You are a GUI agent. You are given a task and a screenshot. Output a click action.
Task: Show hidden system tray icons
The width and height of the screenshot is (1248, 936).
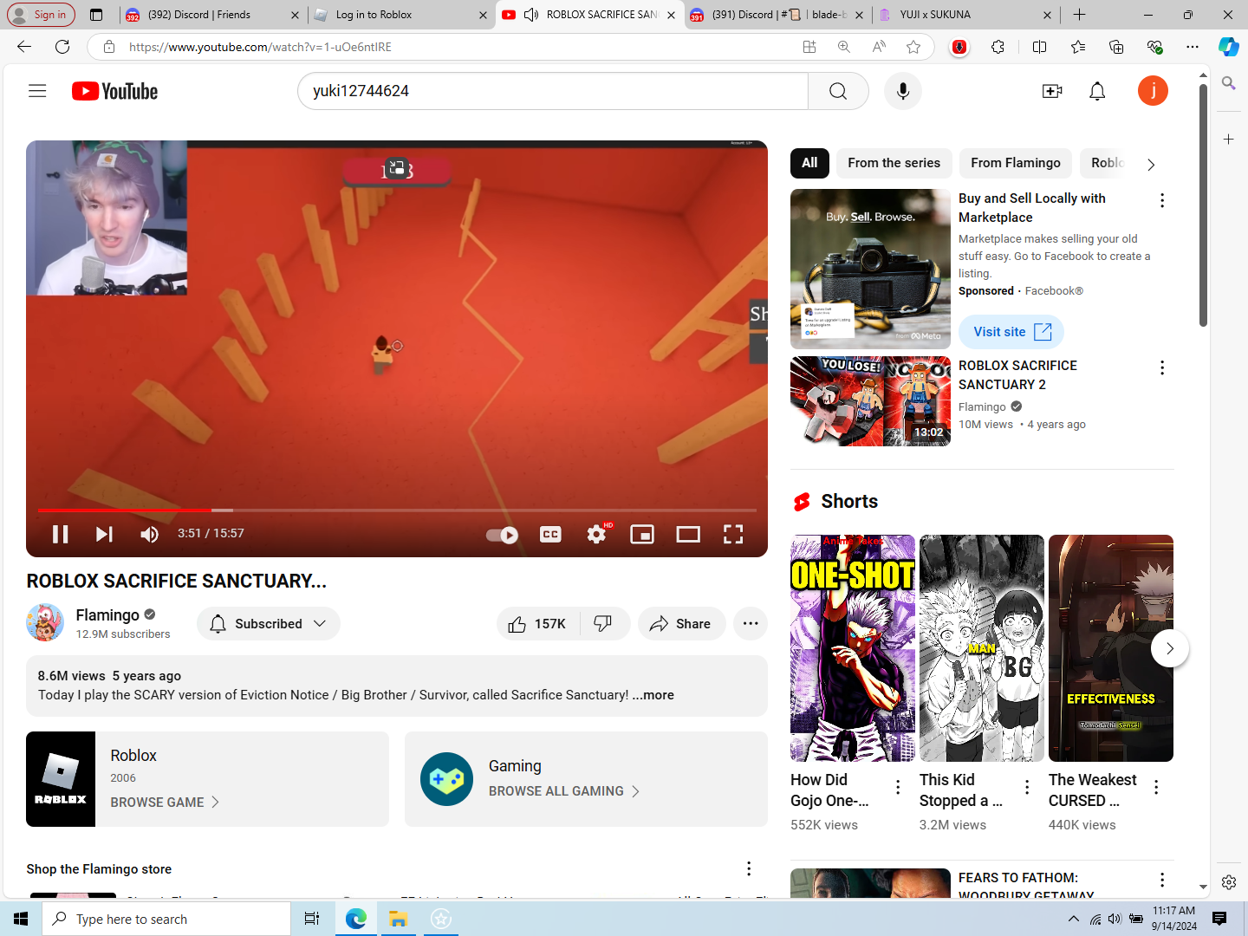(1074, 919)
